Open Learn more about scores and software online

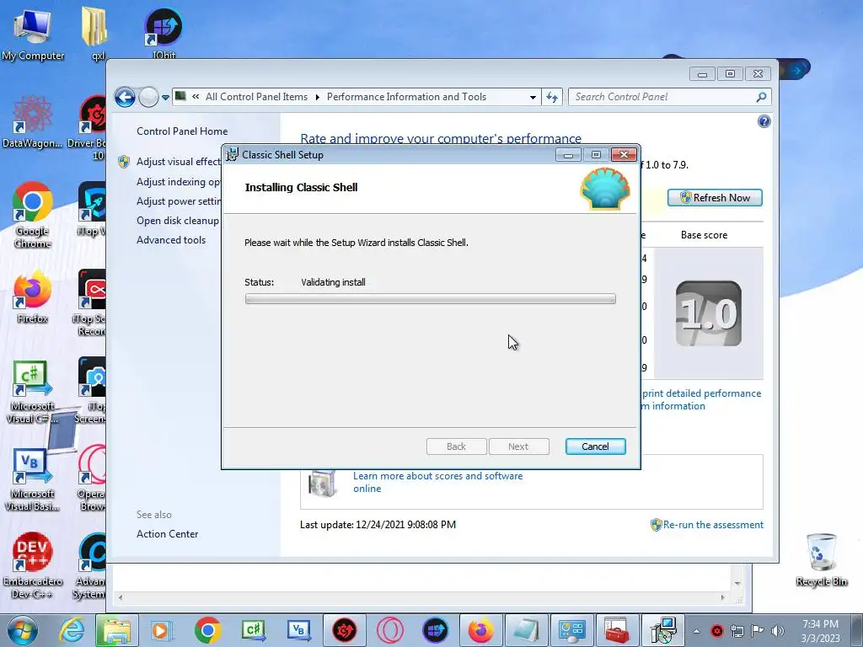437,482
